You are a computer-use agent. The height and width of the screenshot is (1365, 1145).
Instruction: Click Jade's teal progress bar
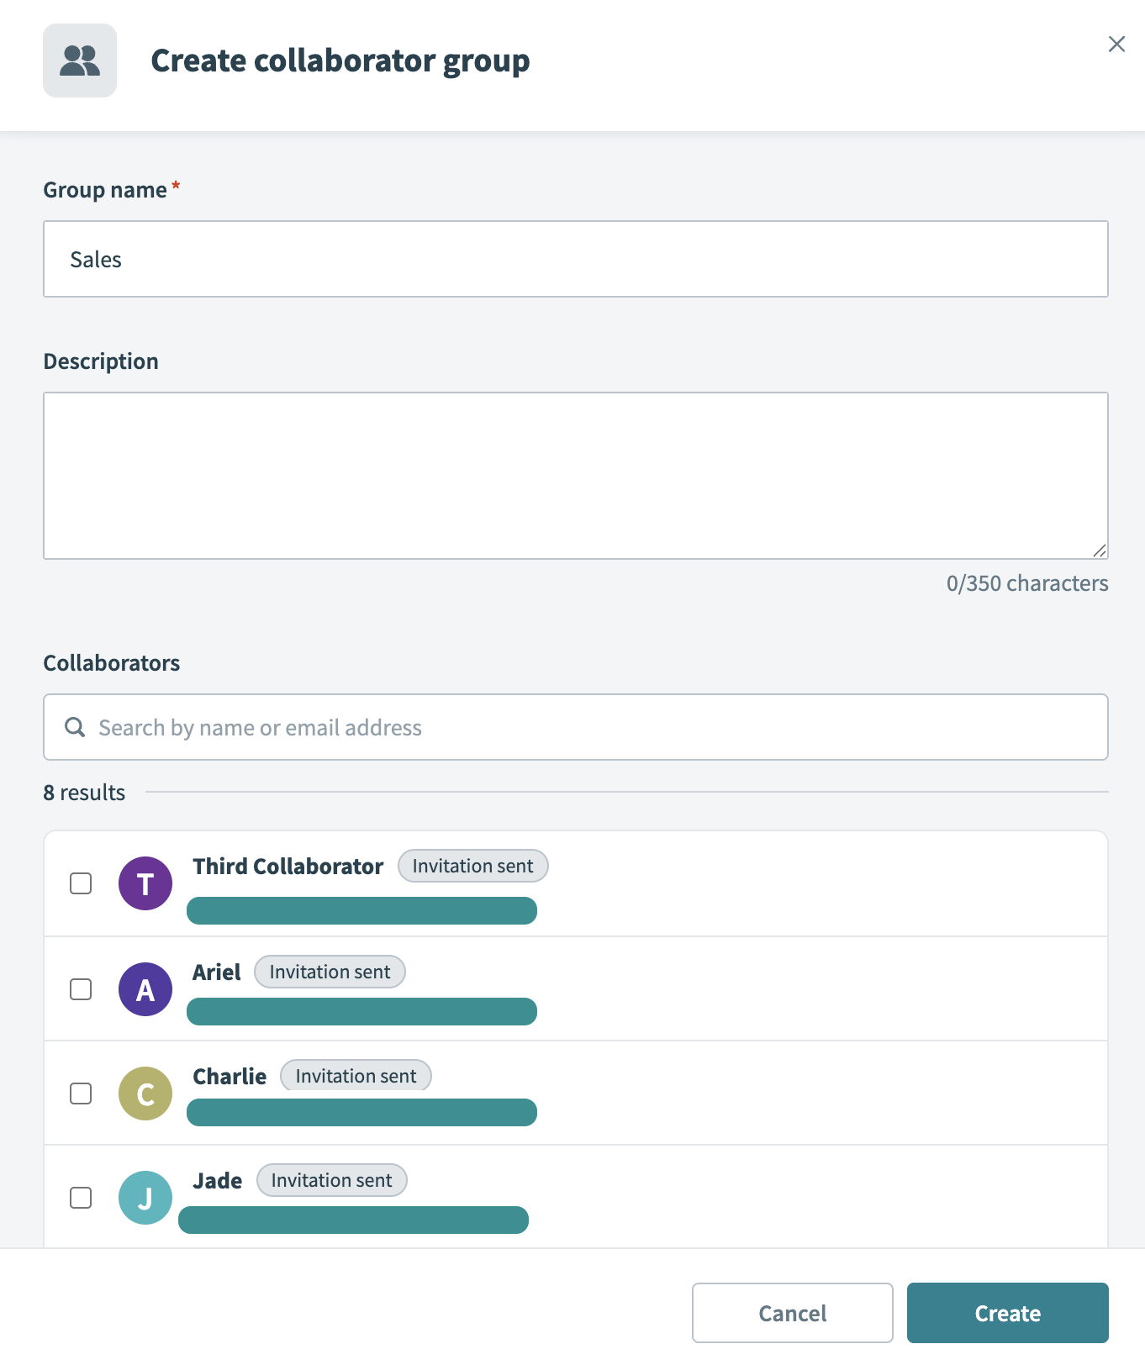[x=353, y=1220]
